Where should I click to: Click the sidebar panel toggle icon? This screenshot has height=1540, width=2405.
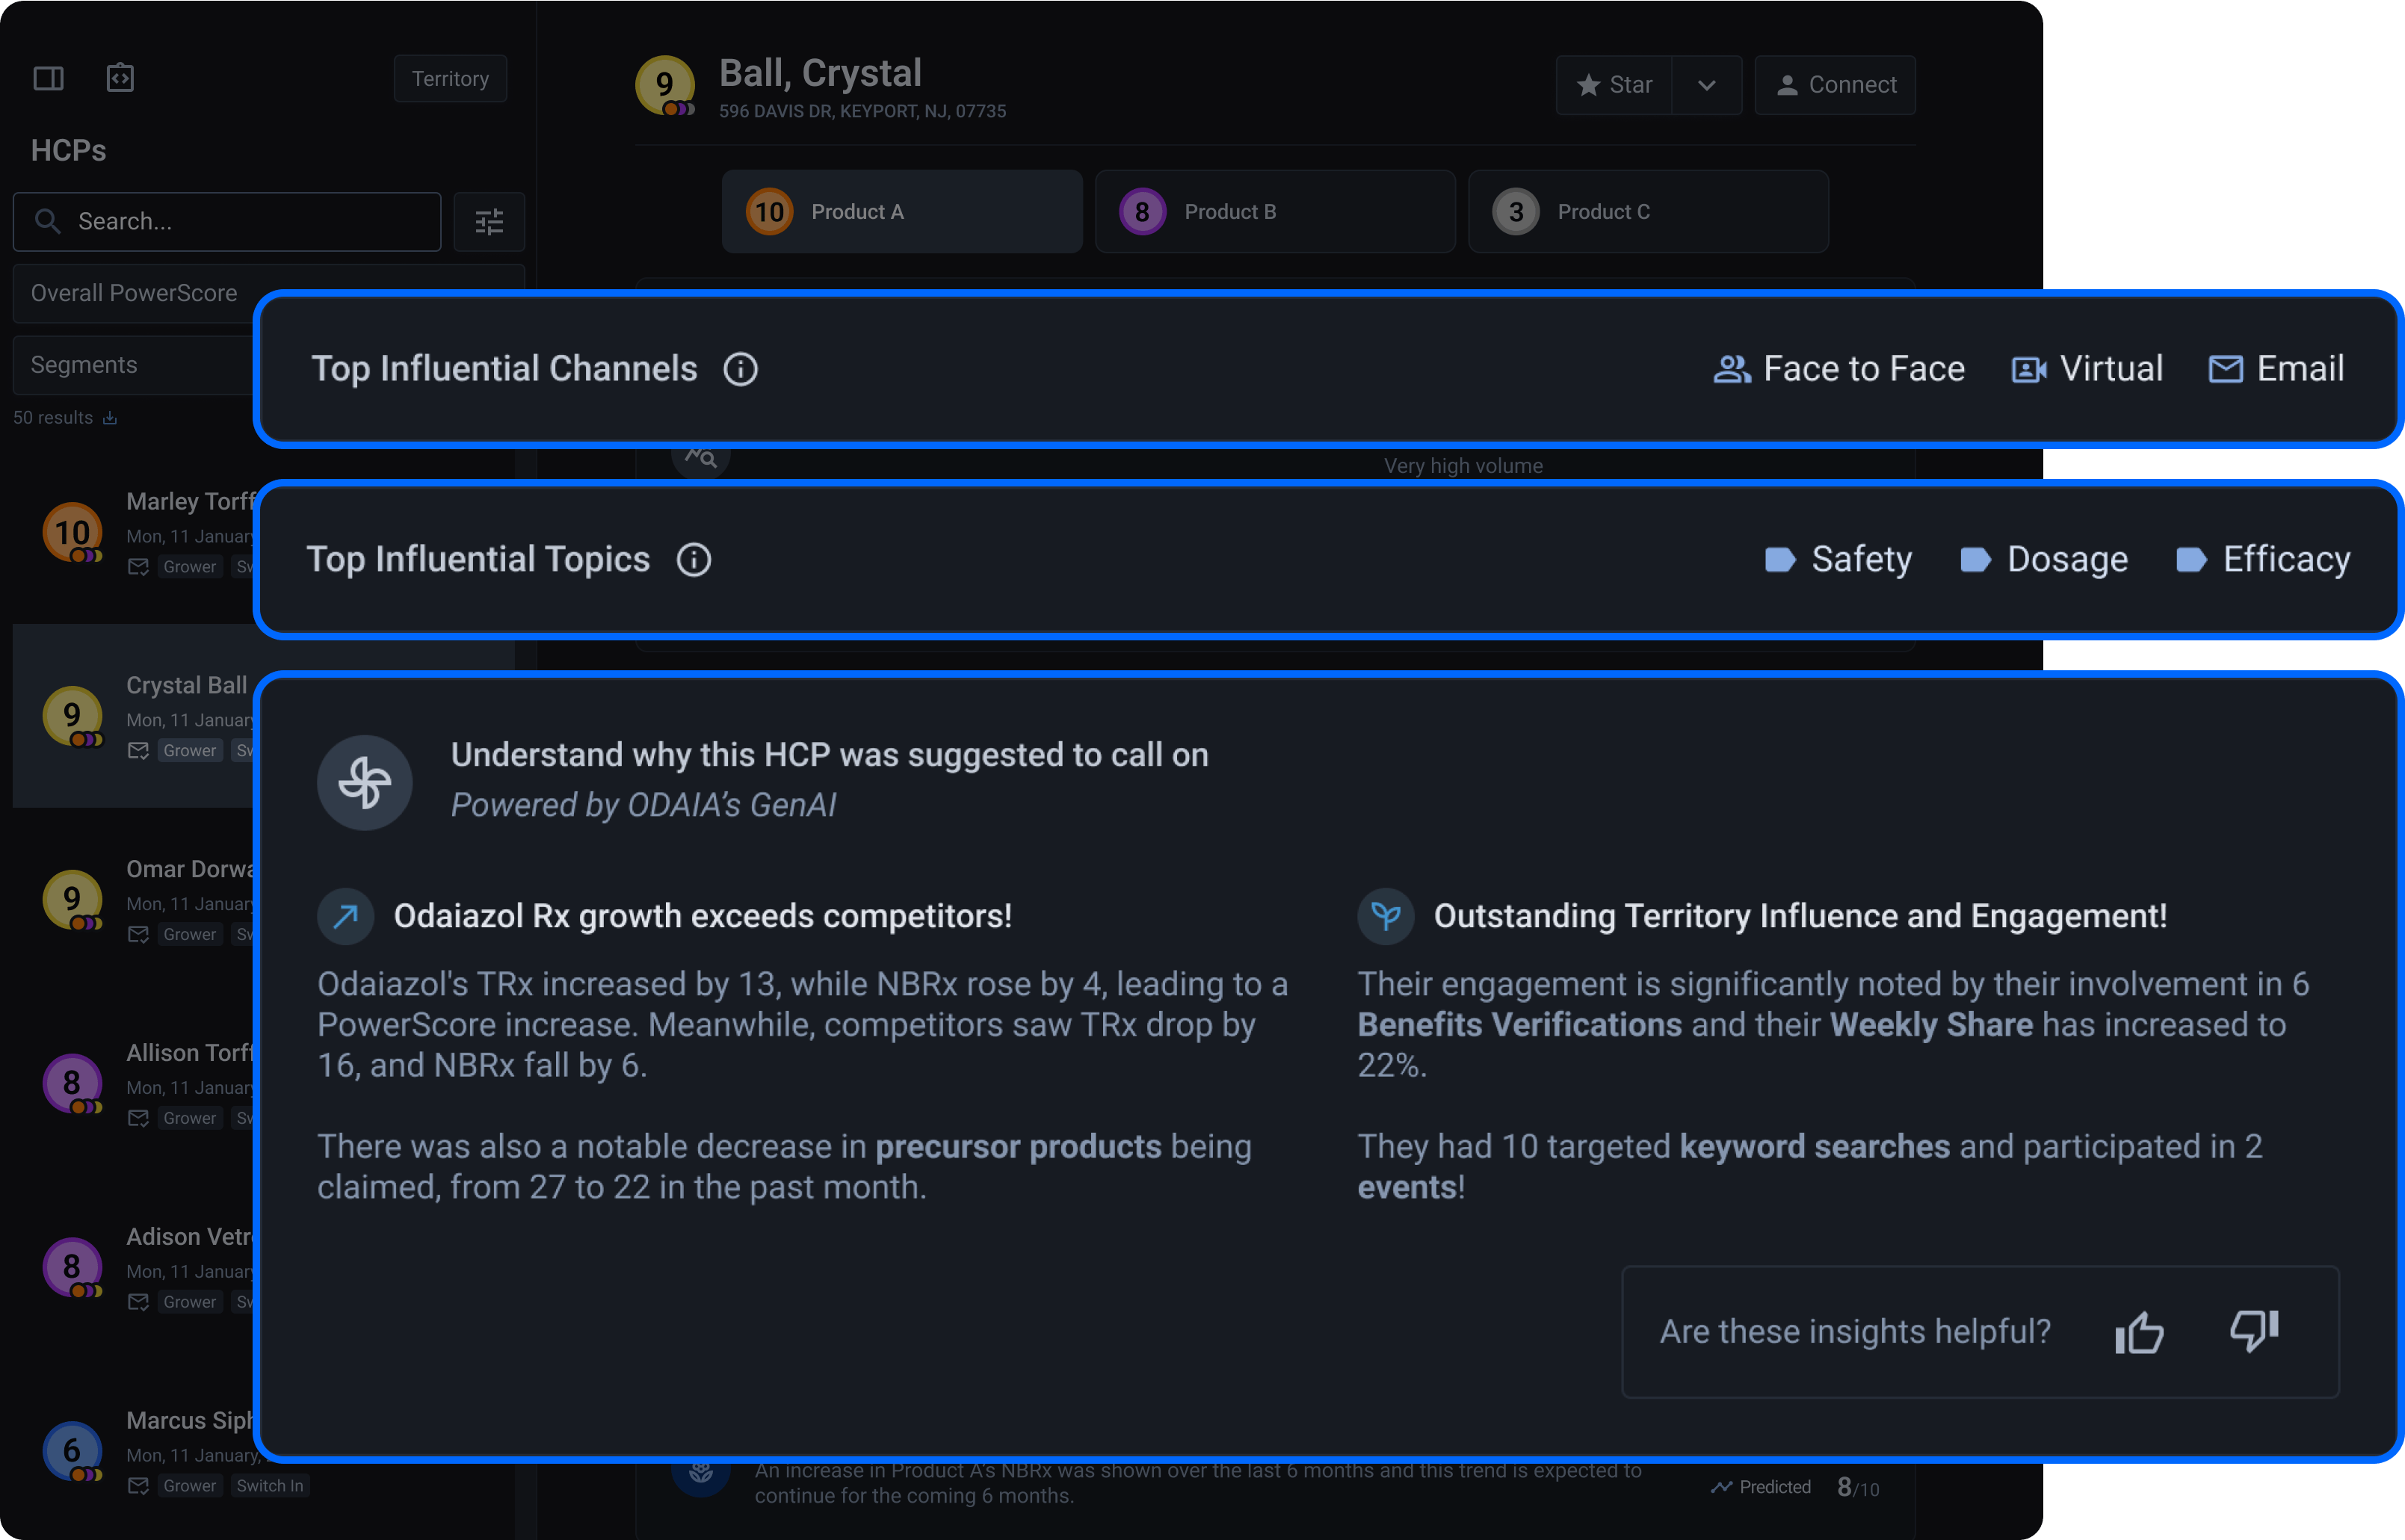tap(48, 78)
